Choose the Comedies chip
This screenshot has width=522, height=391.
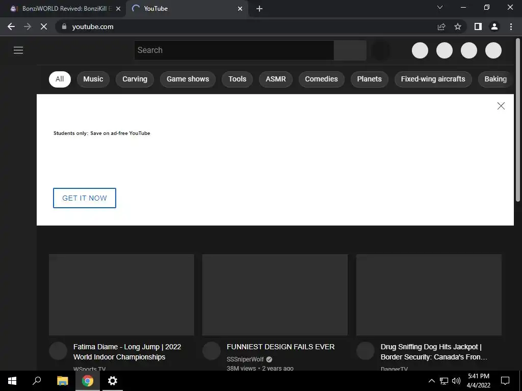tap(321, 79)
